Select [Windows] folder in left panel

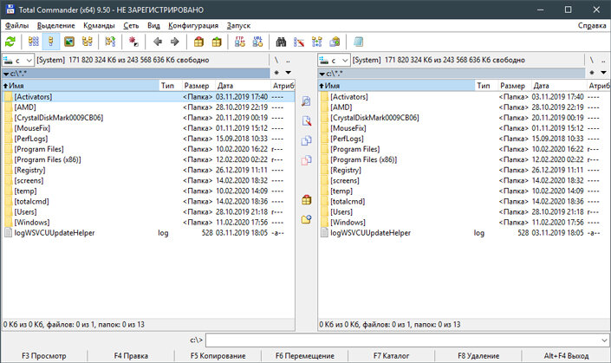tap(148, 223)
